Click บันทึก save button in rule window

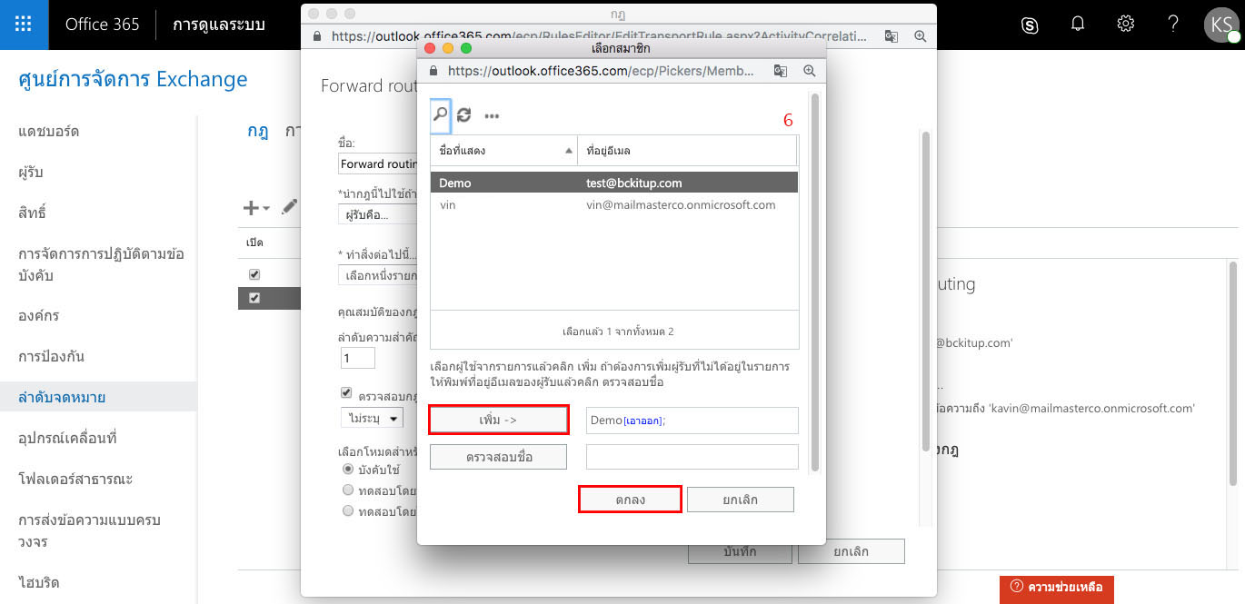click(x=741, y=551)
